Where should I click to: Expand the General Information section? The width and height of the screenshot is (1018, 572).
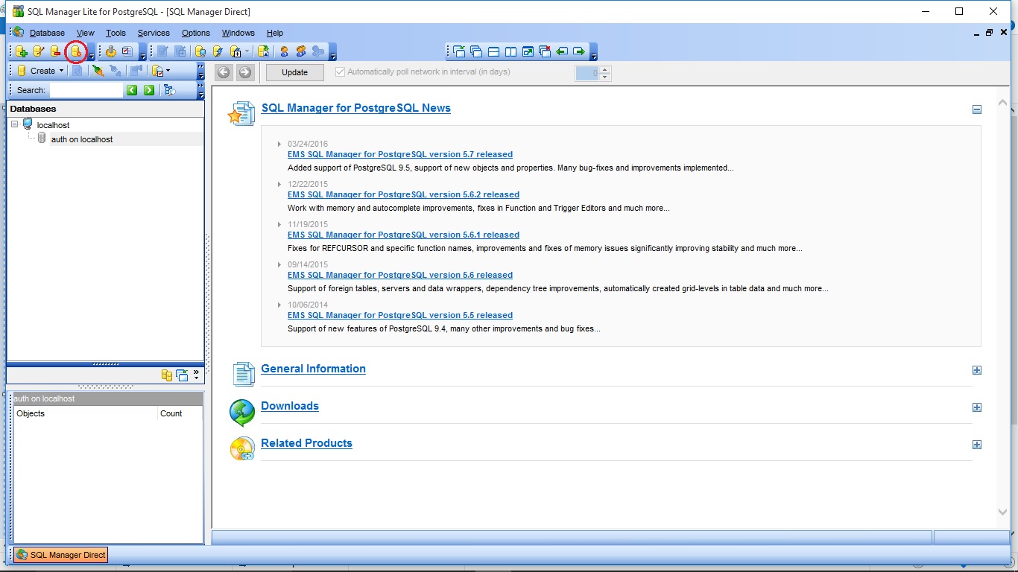977,370
